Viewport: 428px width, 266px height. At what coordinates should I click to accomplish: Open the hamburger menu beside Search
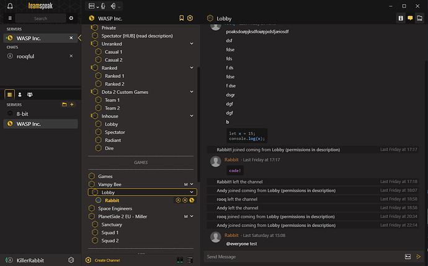(10, 19)
